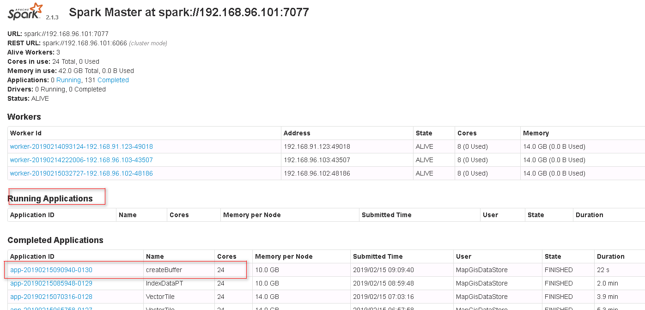The image size is (645, 310).
Task: Click the Spark Master page title
Action: click(189, 12)
